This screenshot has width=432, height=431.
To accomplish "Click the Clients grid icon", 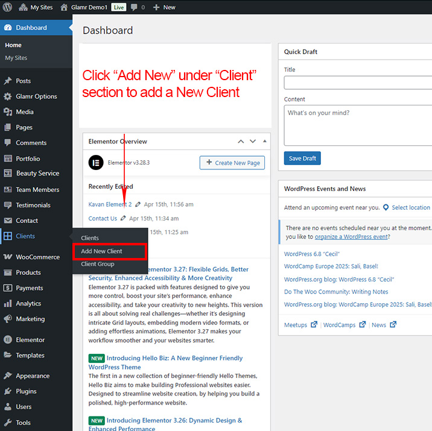I will coord(8,236).
